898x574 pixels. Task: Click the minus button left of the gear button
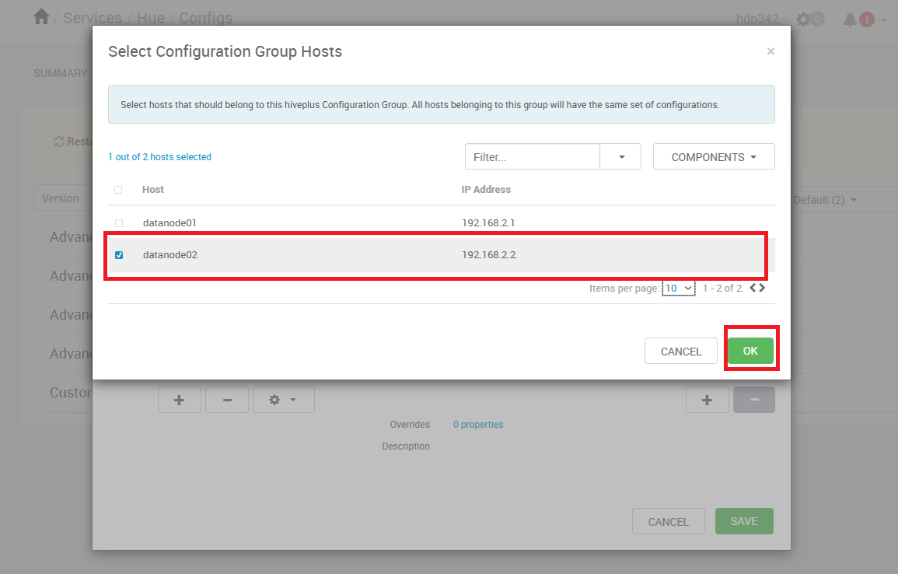[227, 400]
